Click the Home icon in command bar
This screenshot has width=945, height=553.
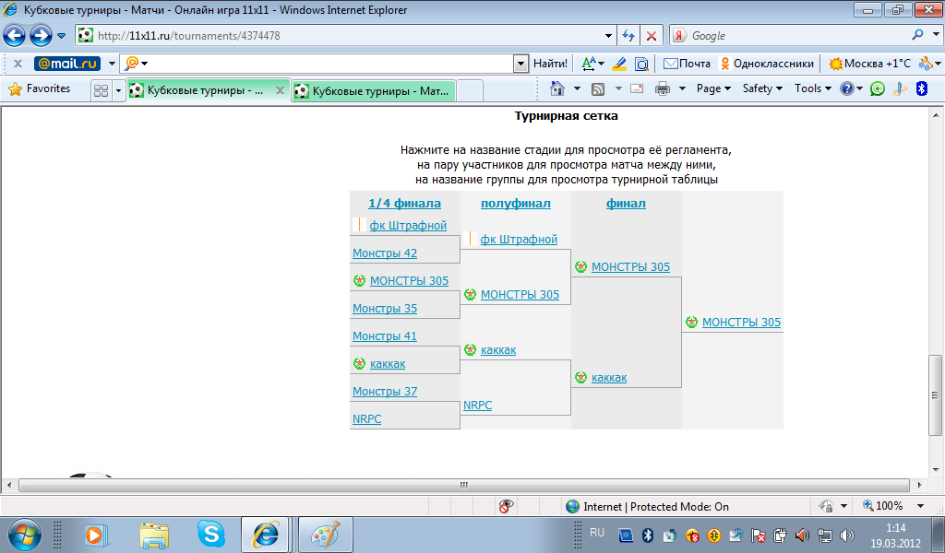(x=556, y=88)
